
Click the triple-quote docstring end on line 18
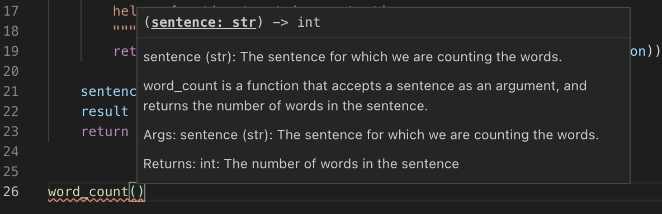pos(125,30)
